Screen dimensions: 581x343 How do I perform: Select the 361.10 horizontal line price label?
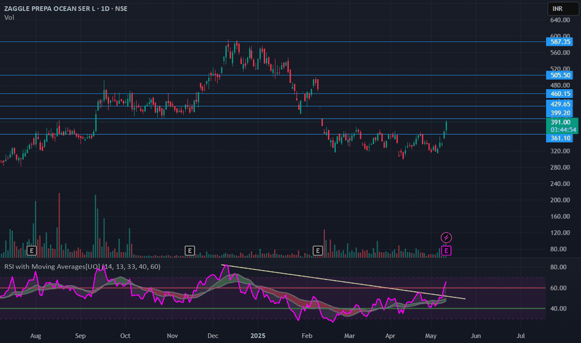(560, 138)
